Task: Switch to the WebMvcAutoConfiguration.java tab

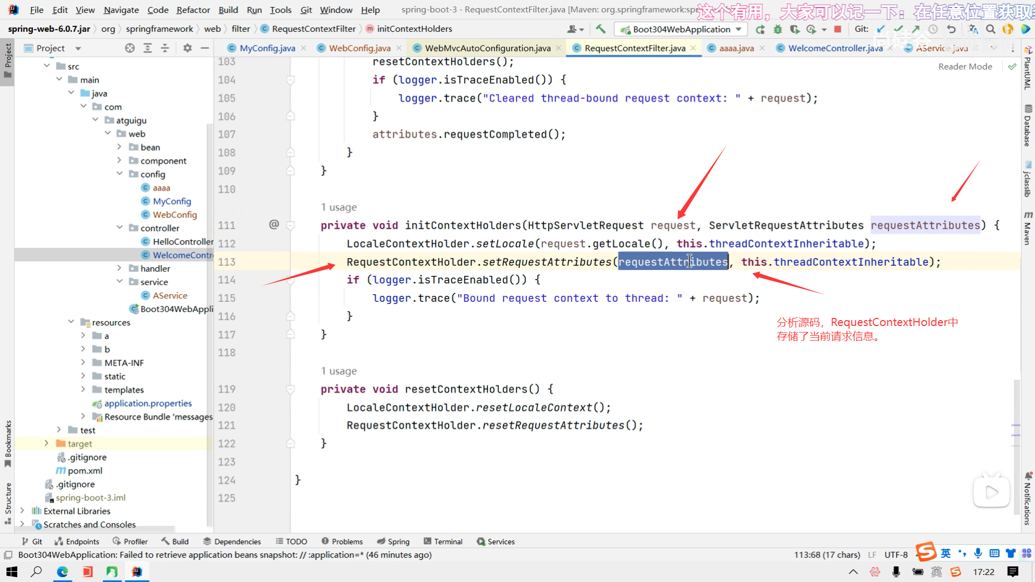Action: 487,48
